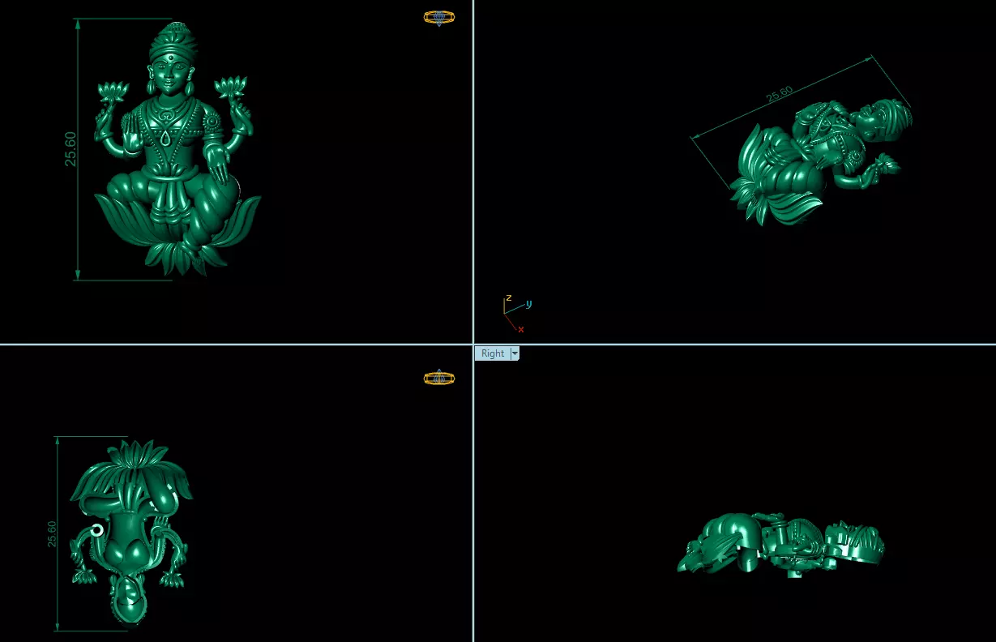Viewport: 996px width, 642px height.
Task: Click the vertical 25.60 dimension beside the front-facing goddess
Action: (71, 149)
